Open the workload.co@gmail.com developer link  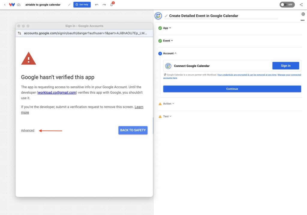[57, 92]
